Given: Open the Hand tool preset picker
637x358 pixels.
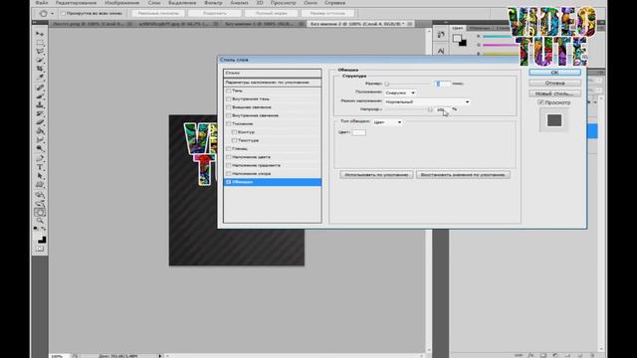Looking at the screenshot, I should point(52,13).
